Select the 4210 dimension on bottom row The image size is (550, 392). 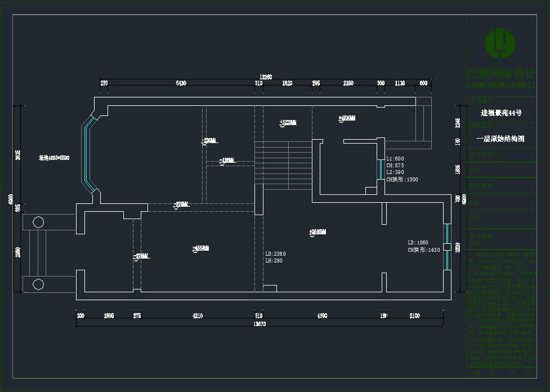197,316
